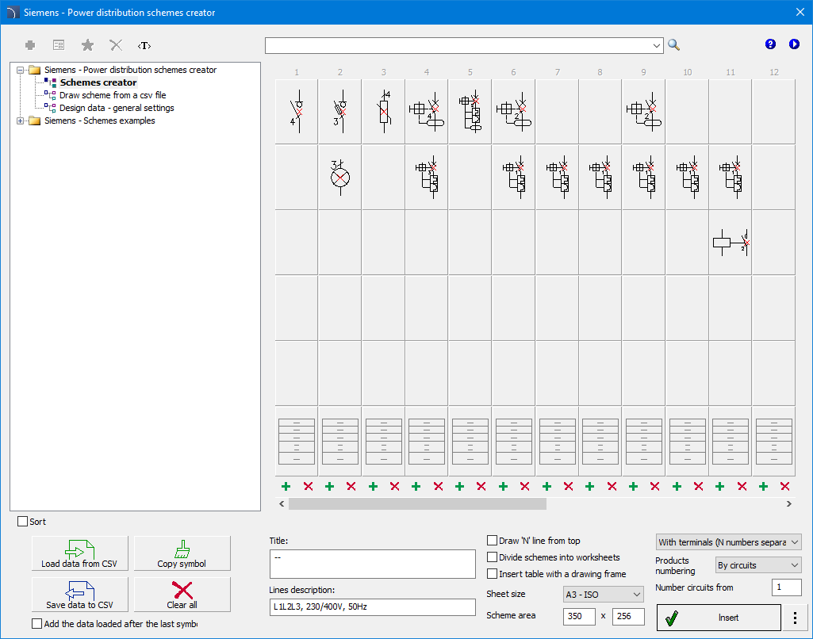The image size is (813, 639).
Task: Click the add (plus) toolbar icon
Action: coord(30,46)
